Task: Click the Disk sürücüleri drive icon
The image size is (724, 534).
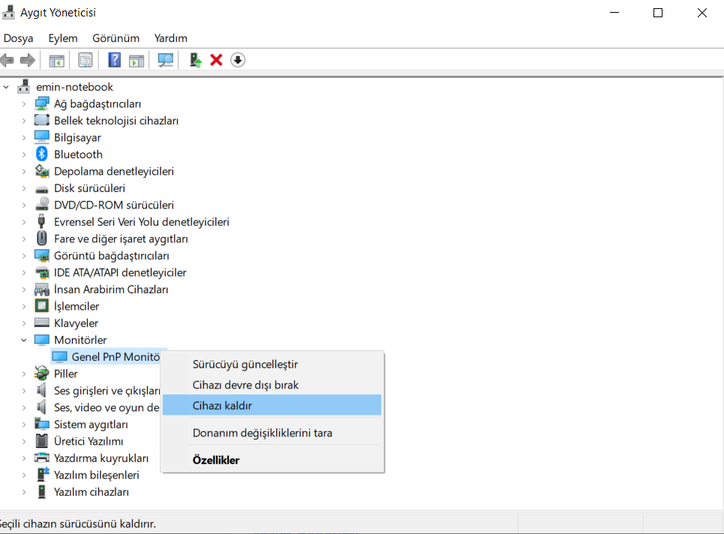Action: [x=41, y=189]
